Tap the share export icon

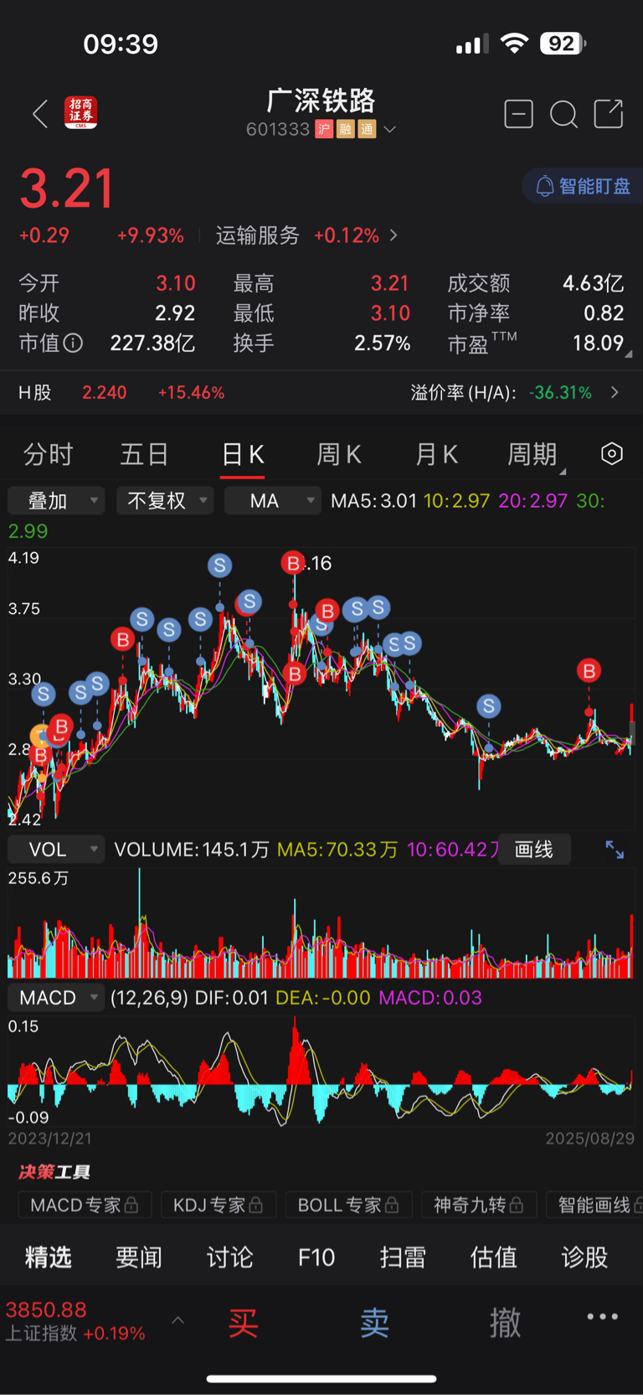pyautogui.click(x=609, y=113)
